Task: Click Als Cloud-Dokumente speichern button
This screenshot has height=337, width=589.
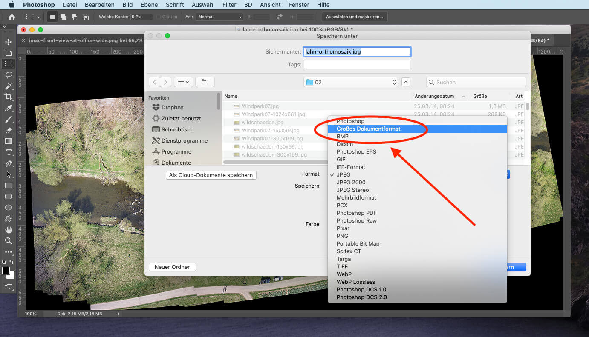Action: [x=211, y=175]
